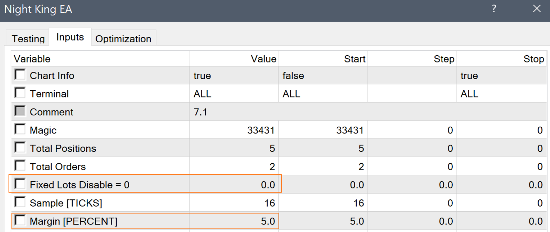The height and width of the screenshot is (232, 550).
Task: Switch to the Testing tab
Action: [28, 39]
